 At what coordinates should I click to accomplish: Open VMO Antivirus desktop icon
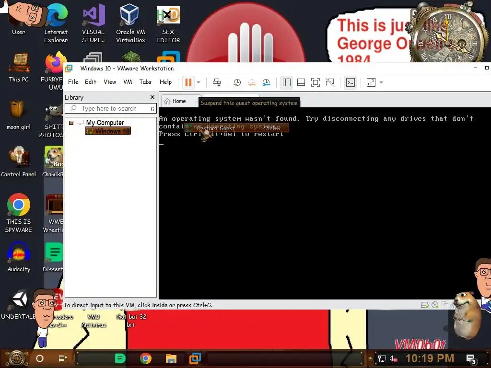click(x=94, y=320)
